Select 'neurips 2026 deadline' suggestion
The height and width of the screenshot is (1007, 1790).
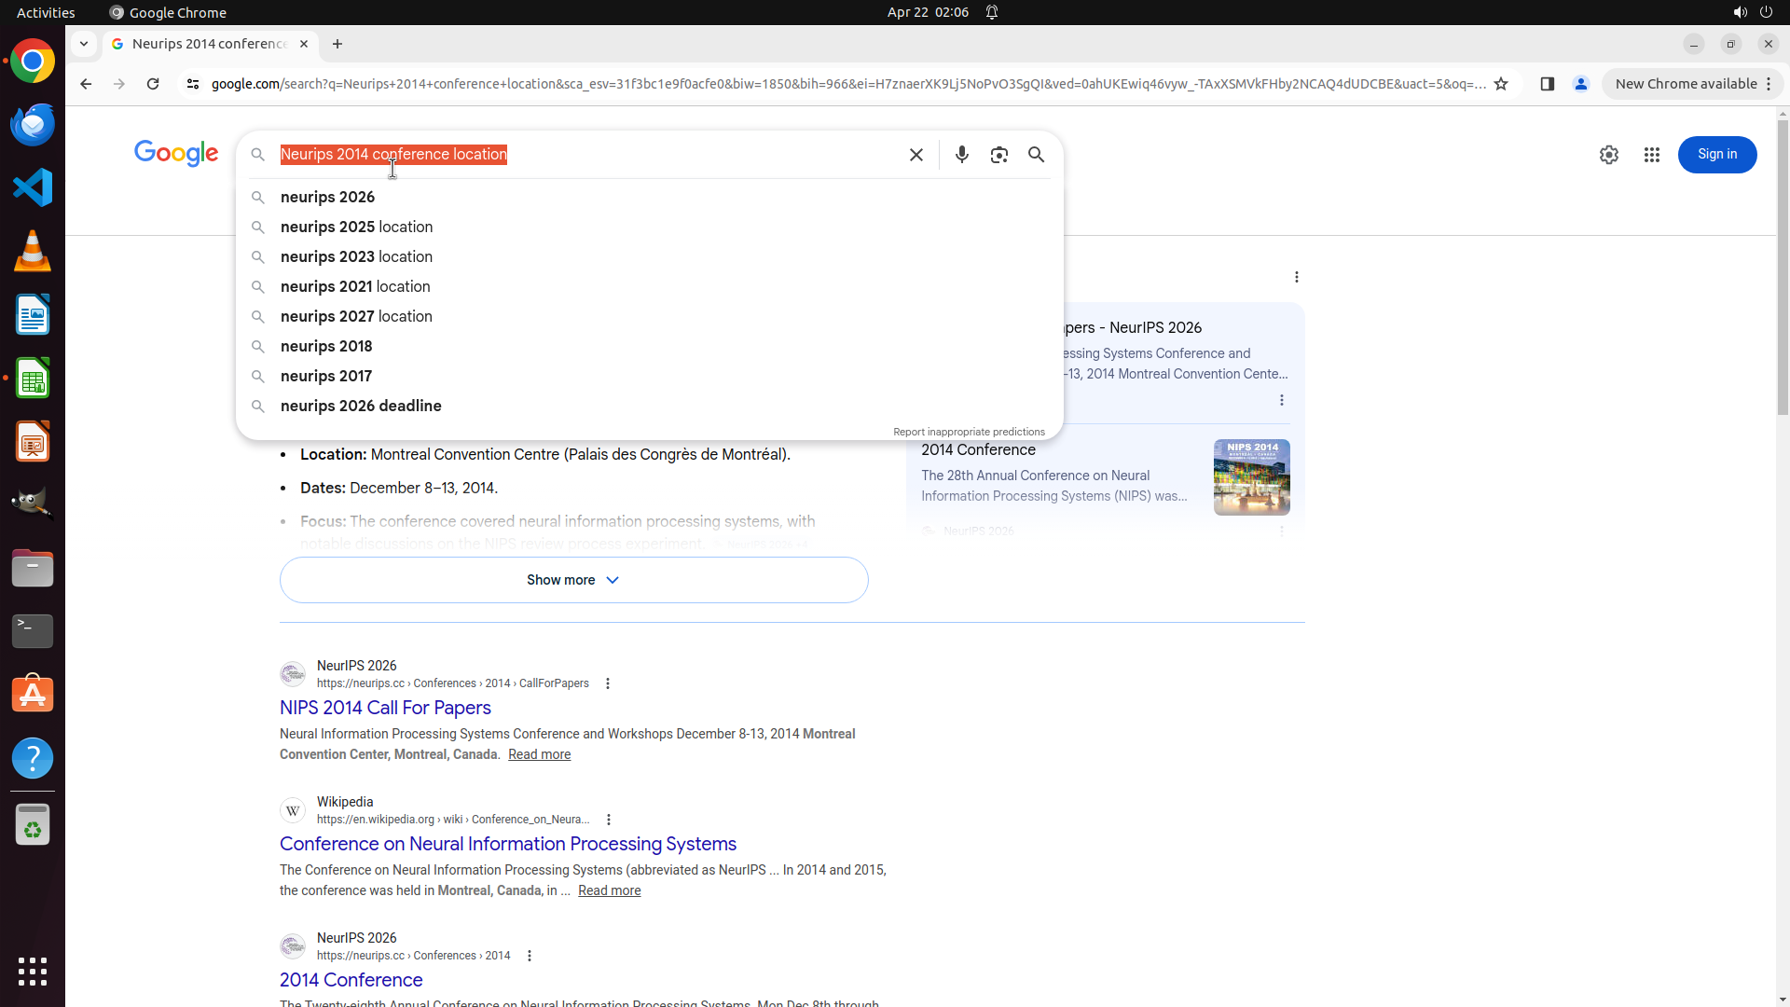click(x=361, y=407)
